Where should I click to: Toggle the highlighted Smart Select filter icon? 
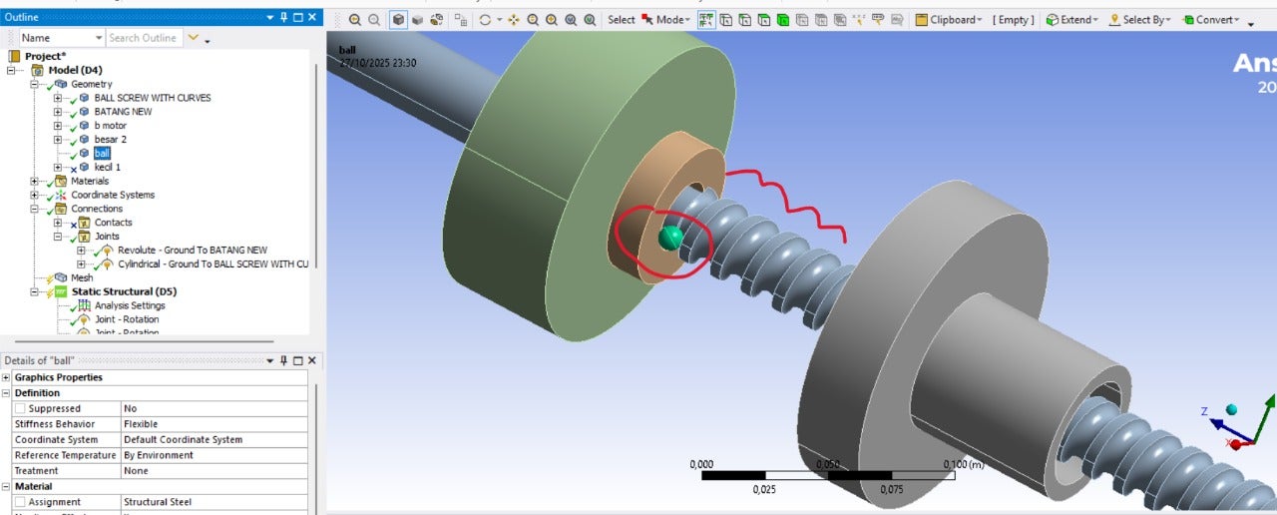point(706,20)
